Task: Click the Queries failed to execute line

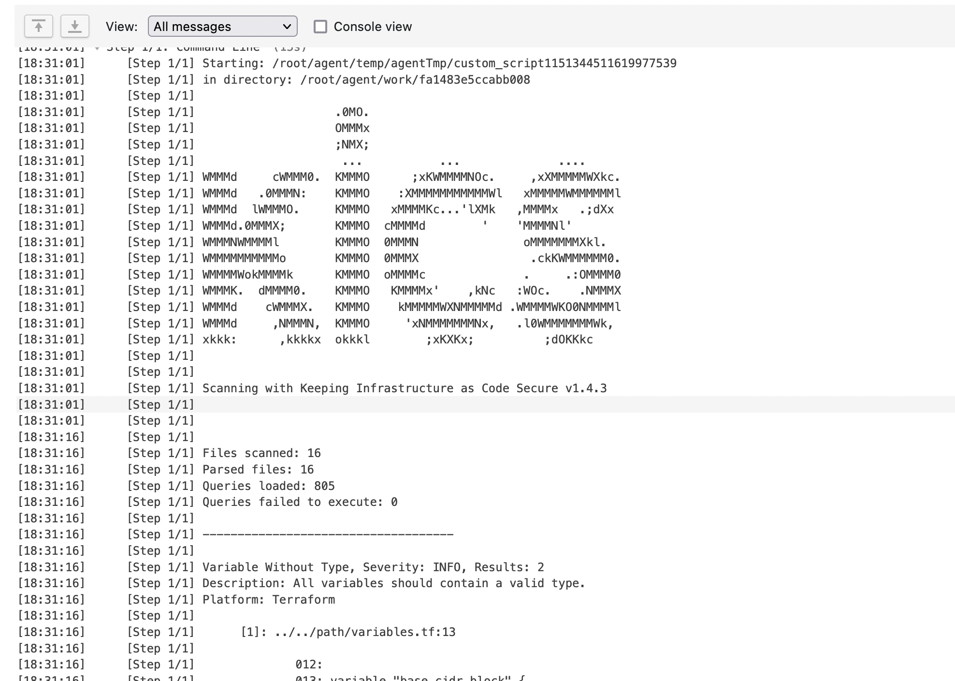Action: point(300,502)
